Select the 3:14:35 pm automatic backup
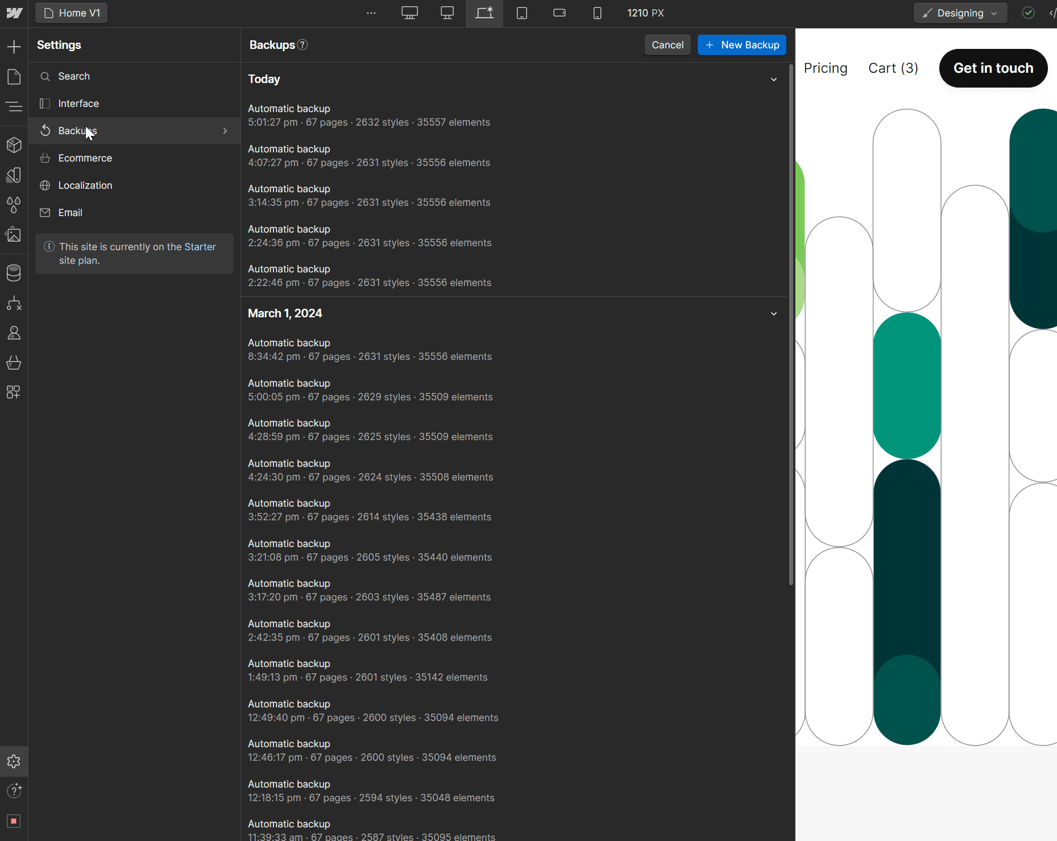 pyautogui.click(x=515, y=196)
